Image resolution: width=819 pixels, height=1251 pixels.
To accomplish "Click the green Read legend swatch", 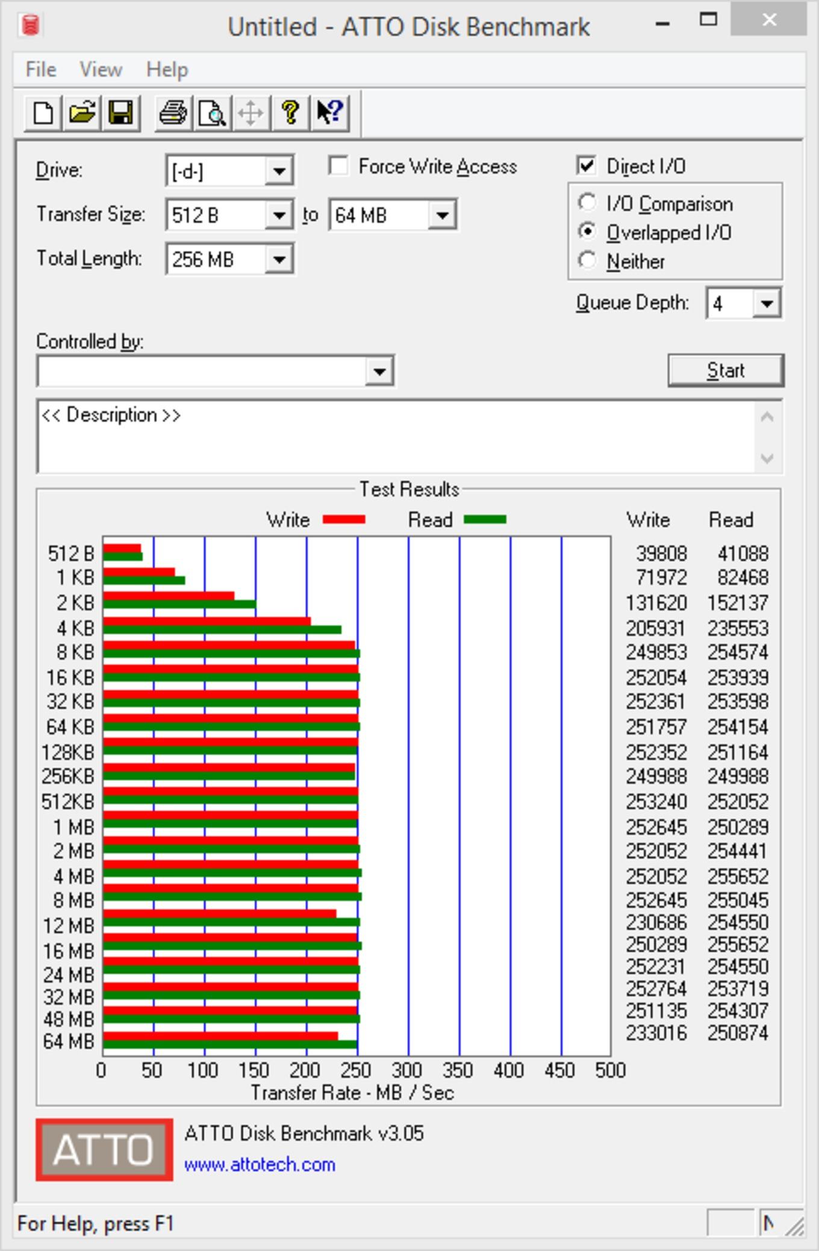I will click(x=485, y=520).
